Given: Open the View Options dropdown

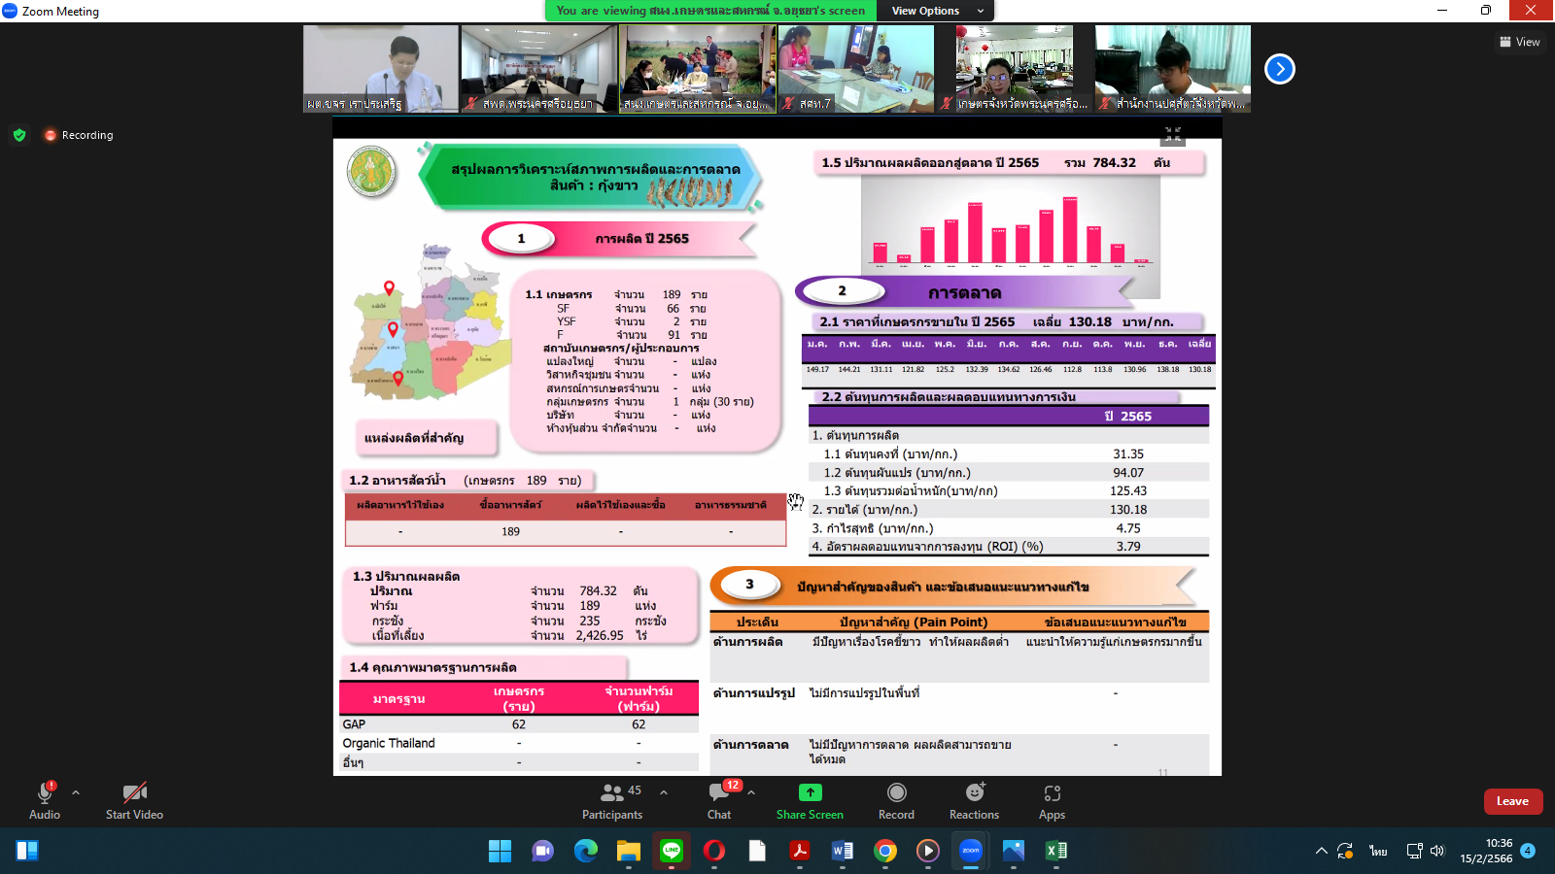Looking at the screenshot, I should pyautogui.click(x=936, y=11).
